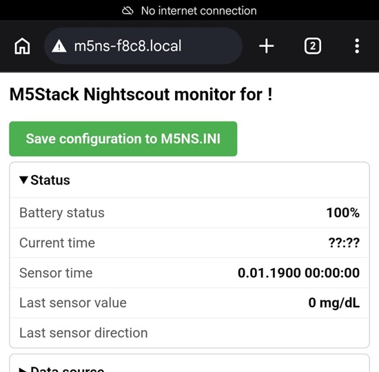This screenshot has height=372, width=379.
Task: Open a new tab with plus icon
Action: [x=267, y=46]
